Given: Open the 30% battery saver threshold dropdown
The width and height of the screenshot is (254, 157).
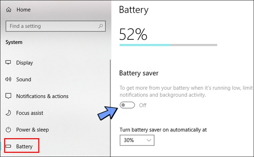Looking at the screenshot, I should click(x=137, y=140).
